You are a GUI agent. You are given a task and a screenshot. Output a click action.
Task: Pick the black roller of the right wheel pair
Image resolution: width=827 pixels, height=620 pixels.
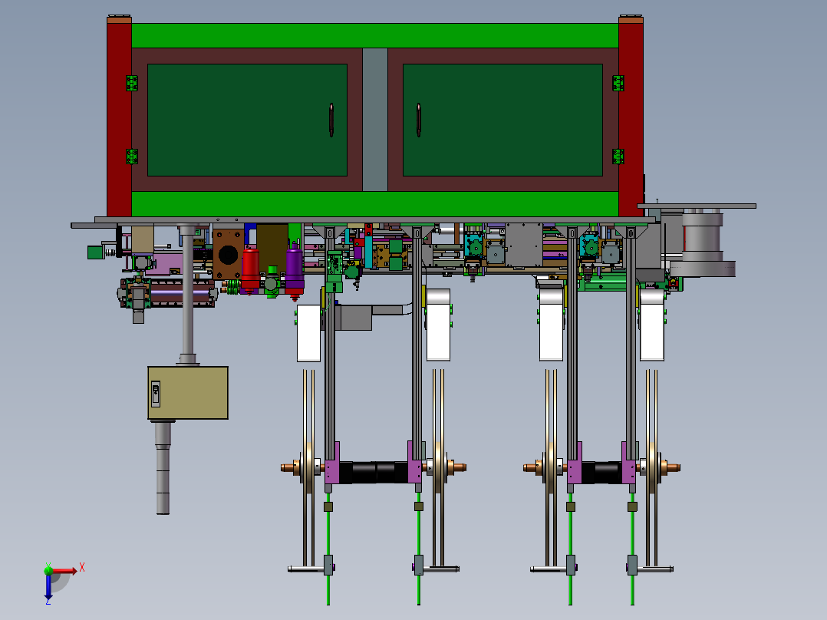point(601,472)
